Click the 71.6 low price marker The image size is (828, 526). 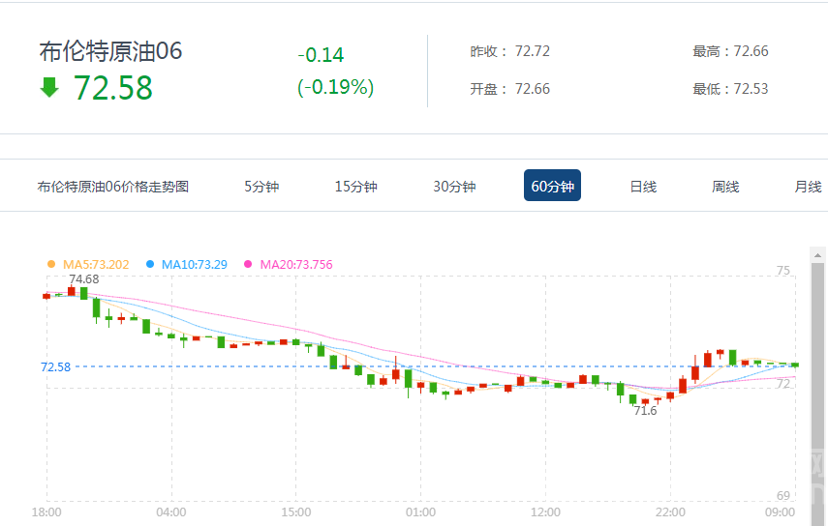coord(645,411)
